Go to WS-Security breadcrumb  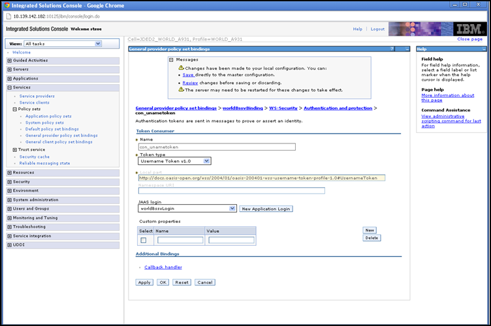coord(283,108)
